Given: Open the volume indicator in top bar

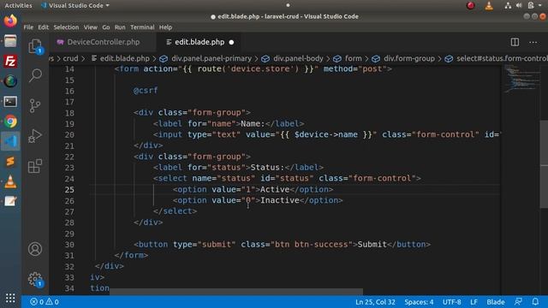Looking at the screenshot, I should (x=519, y=6).
